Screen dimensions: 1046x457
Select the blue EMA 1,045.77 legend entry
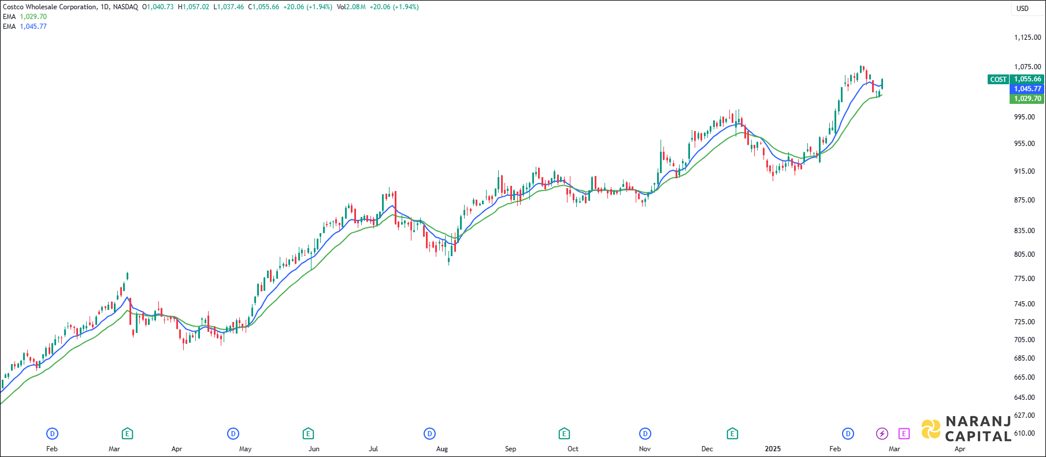(25, 27)
